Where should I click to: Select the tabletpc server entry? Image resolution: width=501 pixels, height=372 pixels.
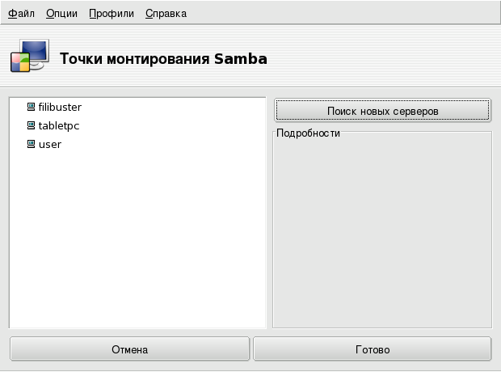(x=59, y=125)
